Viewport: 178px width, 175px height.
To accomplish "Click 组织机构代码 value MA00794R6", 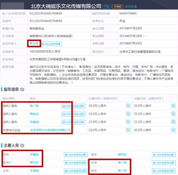I will coord(128,13).
